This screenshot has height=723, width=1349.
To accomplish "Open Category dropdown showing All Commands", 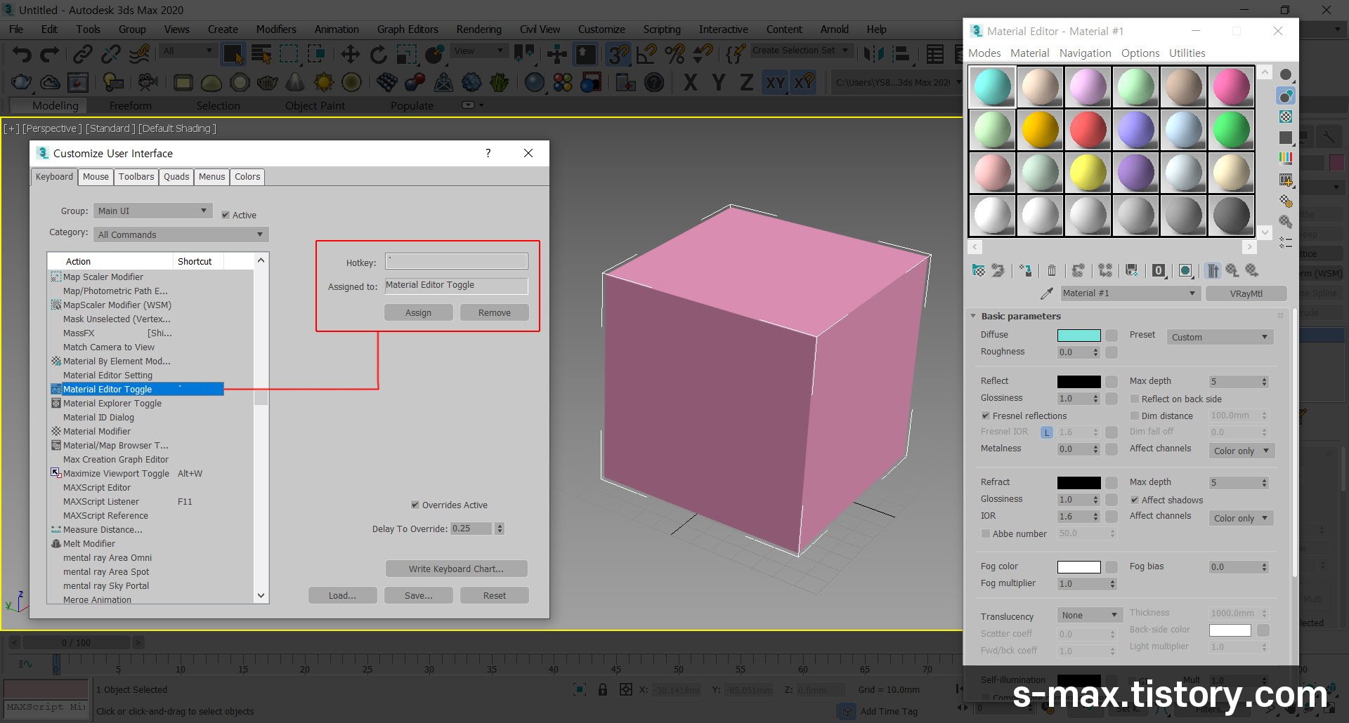I will pos(181,234).
